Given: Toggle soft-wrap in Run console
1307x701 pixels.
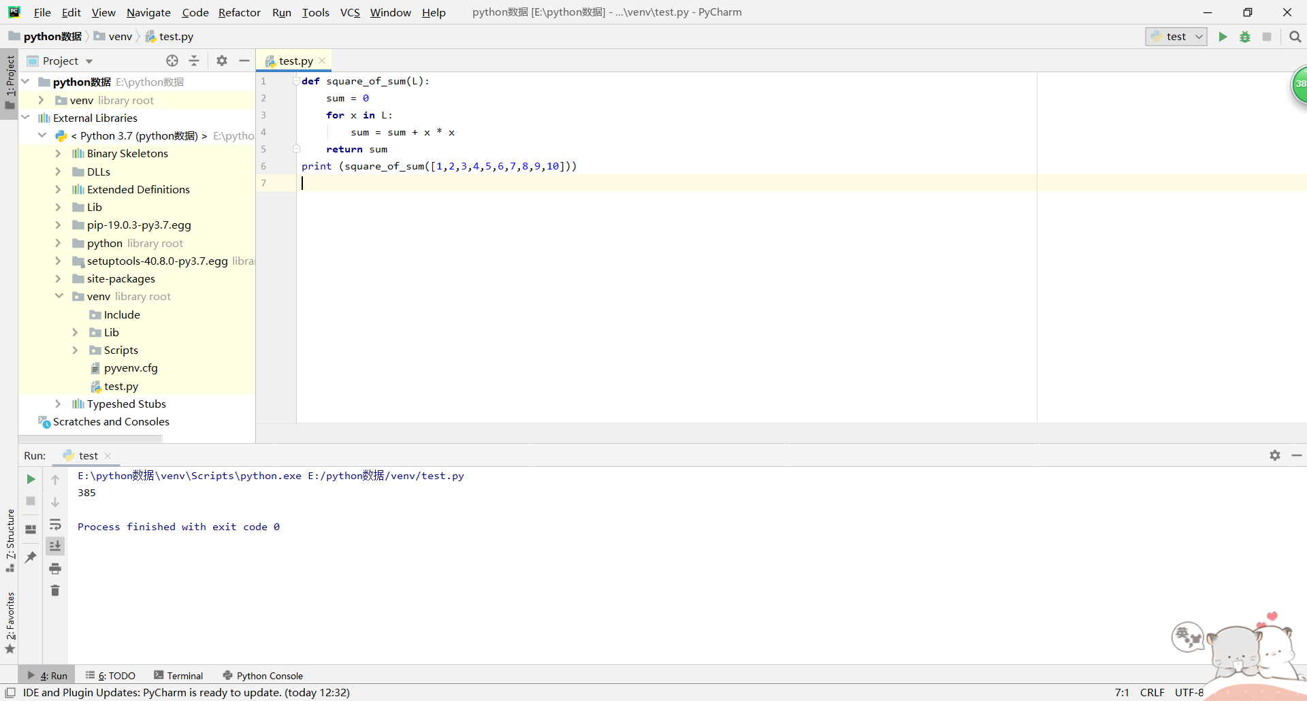Looking at the screenshot, I should coord(55,524).
